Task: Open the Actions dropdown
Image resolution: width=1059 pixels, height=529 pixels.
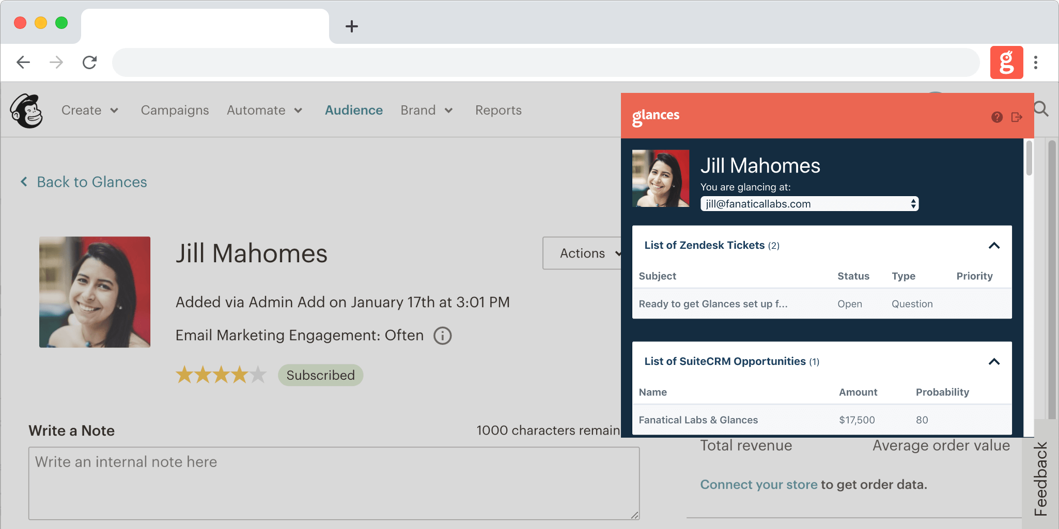Action: (x=583, y=253)
